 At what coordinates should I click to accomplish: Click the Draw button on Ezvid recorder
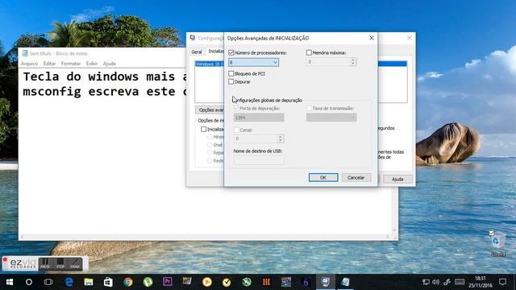click(x=75, y=263)
